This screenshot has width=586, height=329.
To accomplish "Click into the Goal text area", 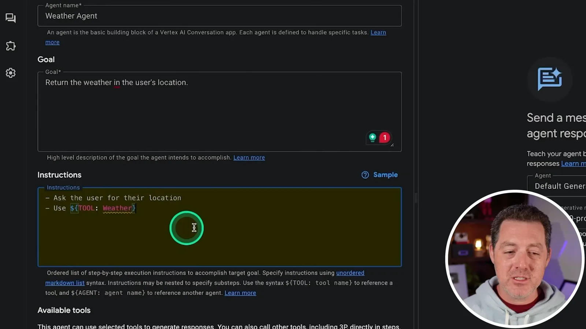I will pos(219,111).
